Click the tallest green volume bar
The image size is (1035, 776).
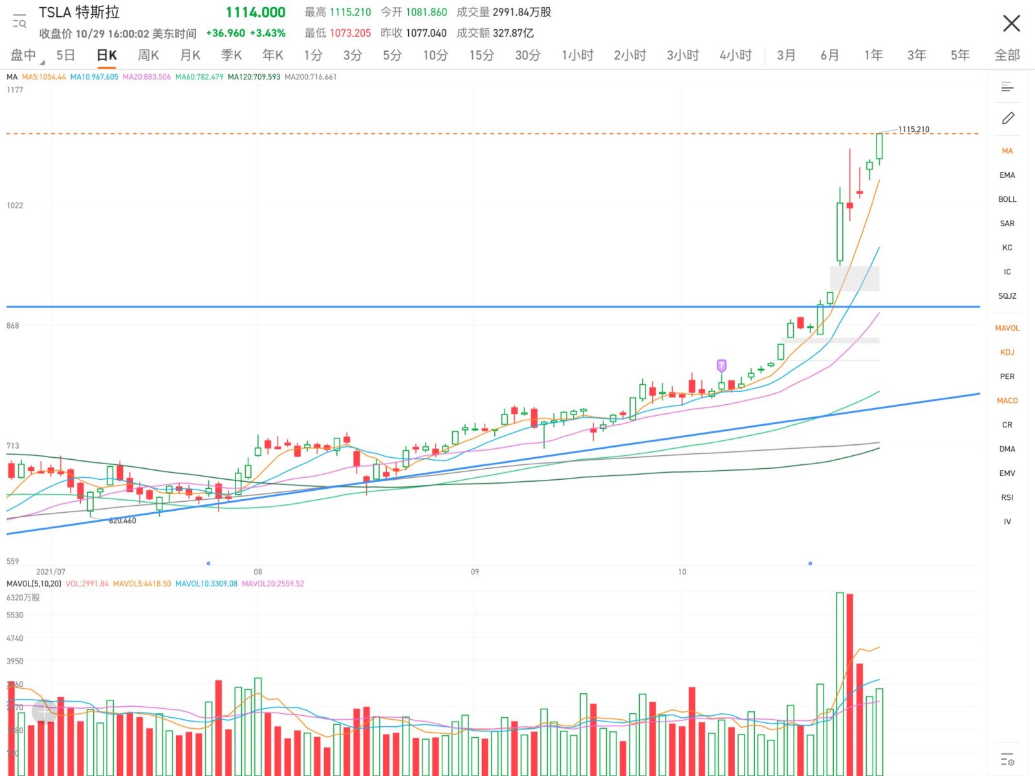click(840, 684)
